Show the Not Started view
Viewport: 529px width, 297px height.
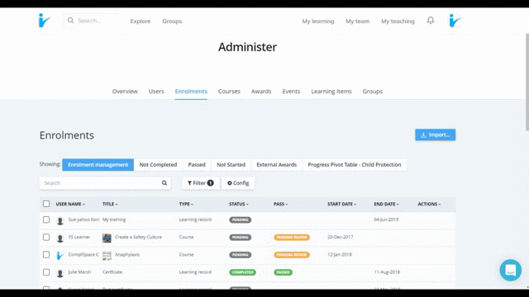click(x=231, y=165)
